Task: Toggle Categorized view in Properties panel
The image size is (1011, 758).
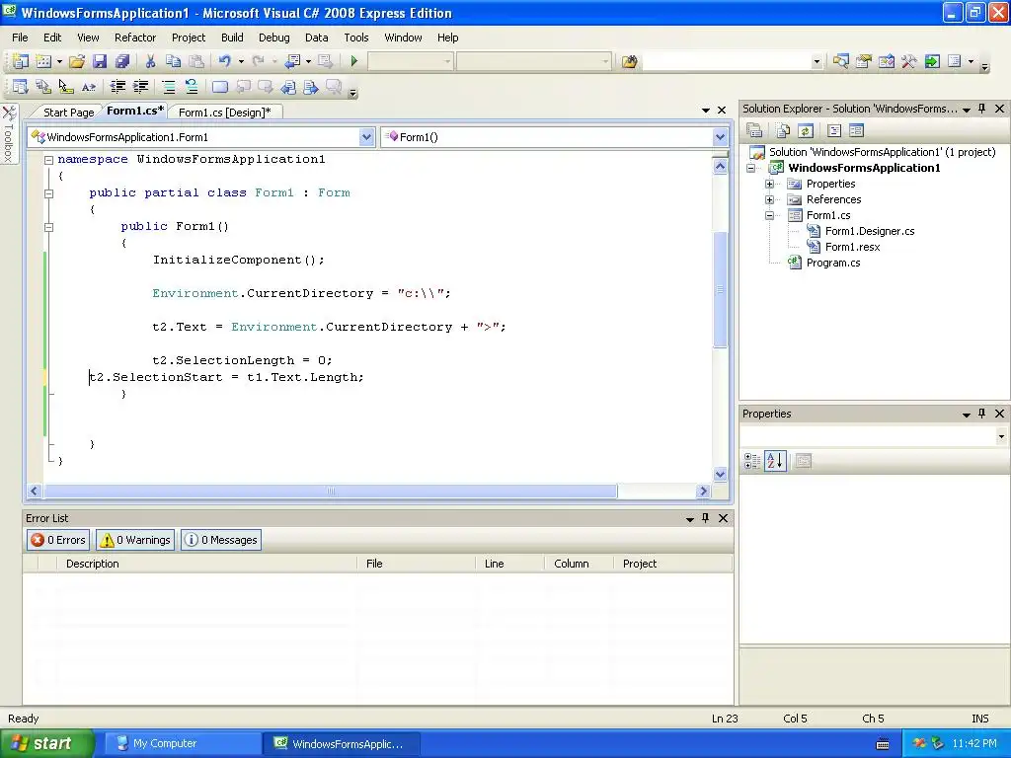Action: tap(751, 461)
